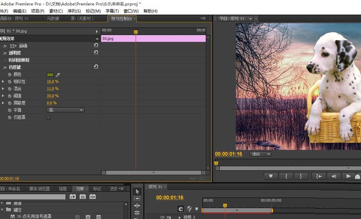Reset the 色度键 effect parameters

(x=96, y=66)
